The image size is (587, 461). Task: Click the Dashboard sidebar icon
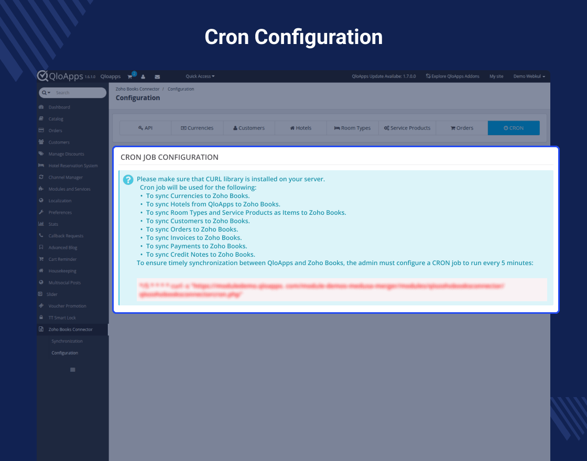41,107
